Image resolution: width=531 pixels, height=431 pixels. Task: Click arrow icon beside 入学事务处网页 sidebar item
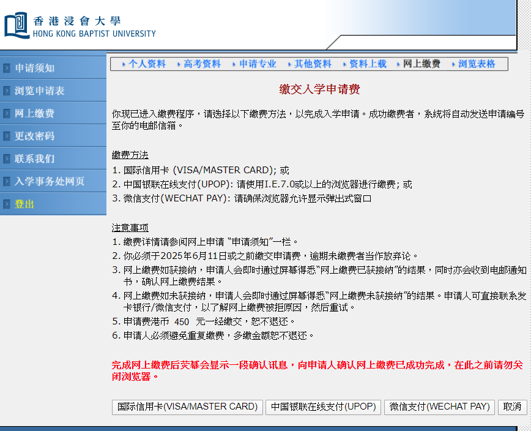click(x=7, y=181)
